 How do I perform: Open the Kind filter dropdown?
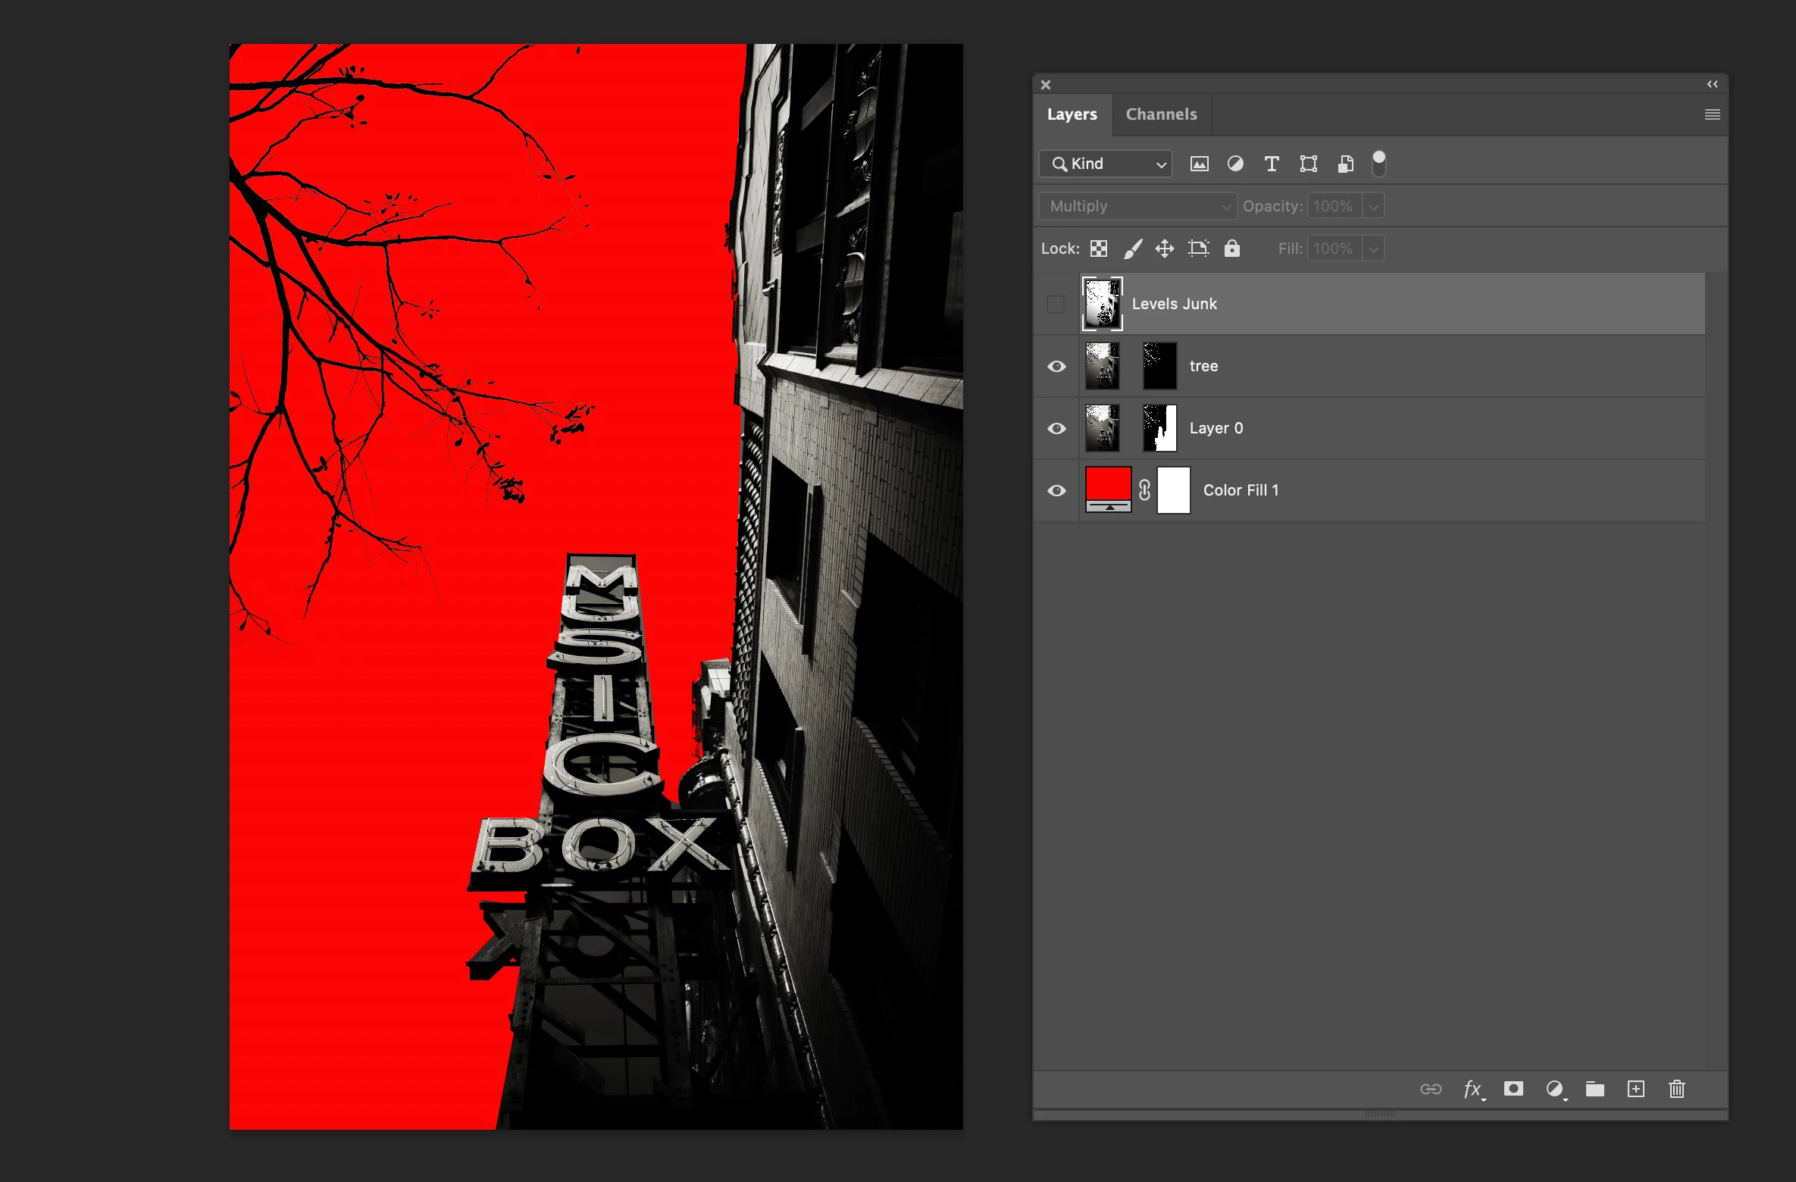click(x=1106, y=164)
